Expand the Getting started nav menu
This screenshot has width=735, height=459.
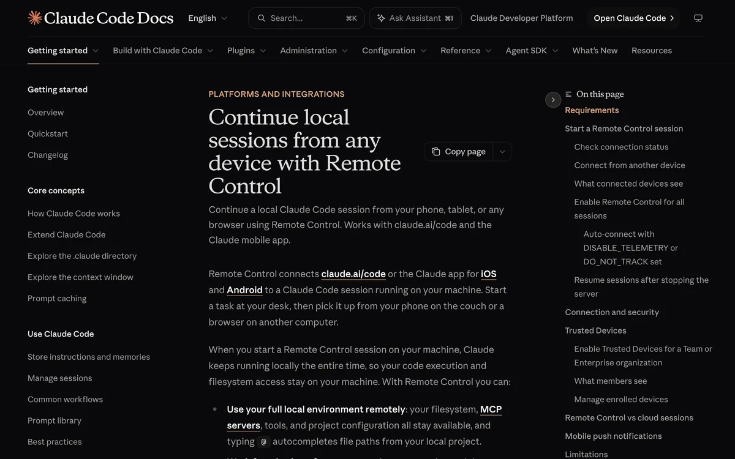pos(63,51)
